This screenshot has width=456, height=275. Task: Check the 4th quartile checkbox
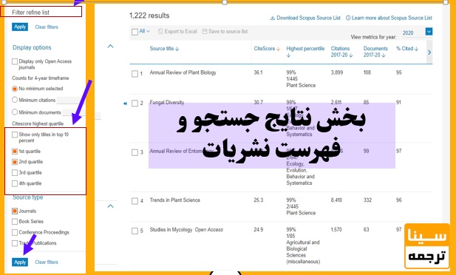[x=15, y=183]
